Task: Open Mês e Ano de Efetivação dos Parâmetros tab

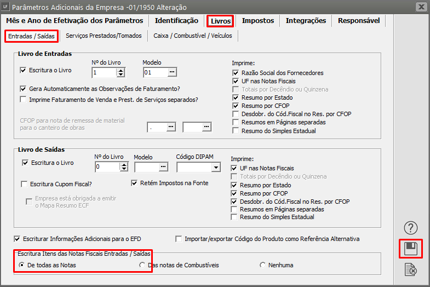Action: [x=74, y=21]
